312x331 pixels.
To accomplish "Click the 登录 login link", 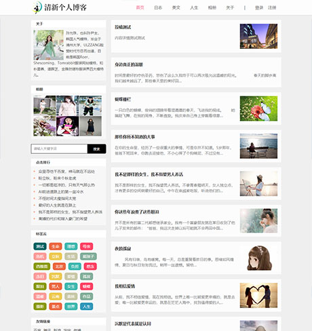I will pyautogui.click(x=259, y=7).
